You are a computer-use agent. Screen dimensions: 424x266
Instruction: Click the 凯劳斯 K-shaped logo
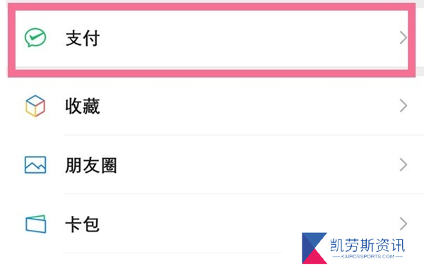click(314, 248)
